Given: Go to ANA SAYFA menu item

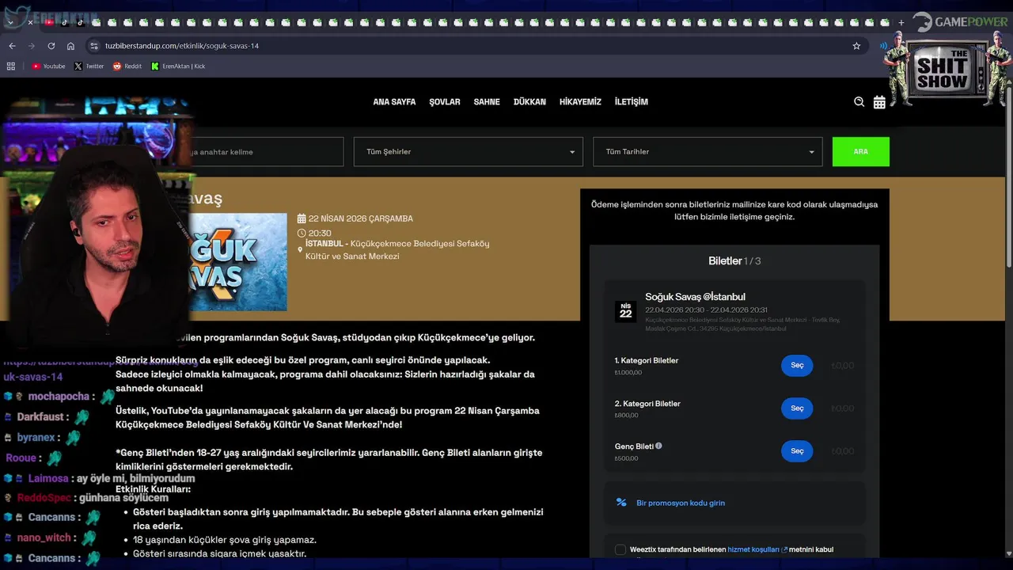Looking at the screenshot, I should tap(394, 102).
